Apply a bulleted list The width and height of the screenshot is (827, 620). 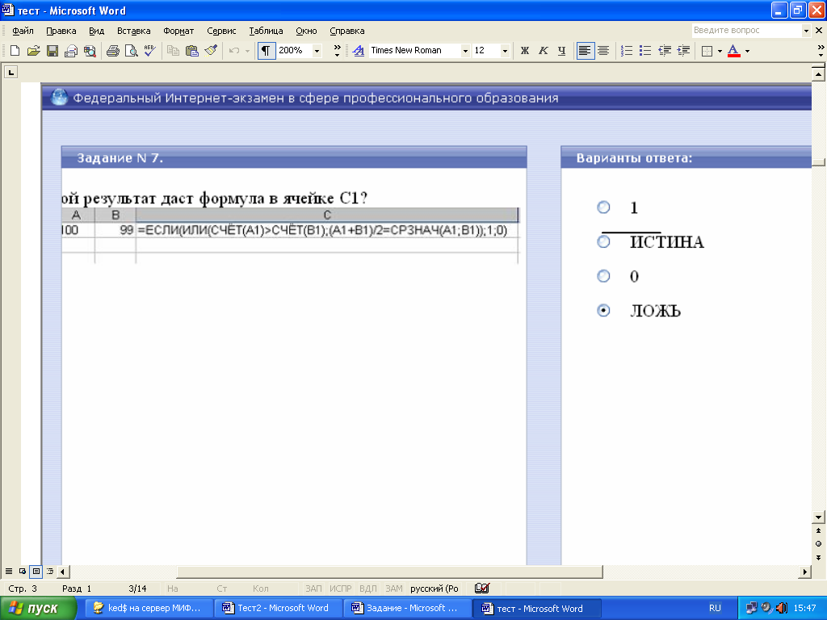pyautogui.click(x=645, y=51)
